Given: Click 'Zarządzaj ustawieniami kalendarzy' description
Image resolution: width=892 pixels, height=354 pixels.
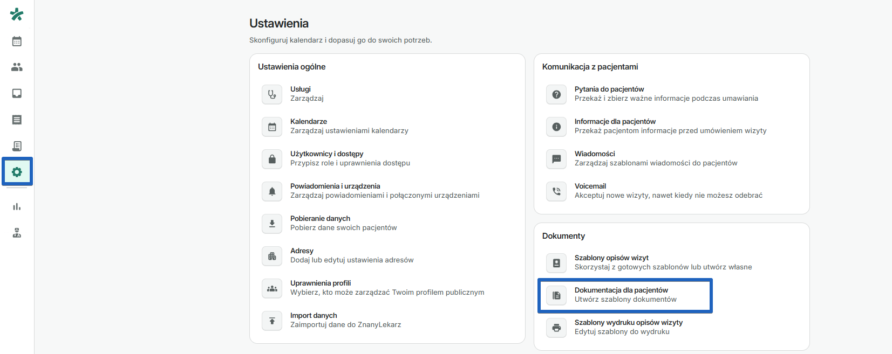Looking at the screenshot, I should (349, 131).
